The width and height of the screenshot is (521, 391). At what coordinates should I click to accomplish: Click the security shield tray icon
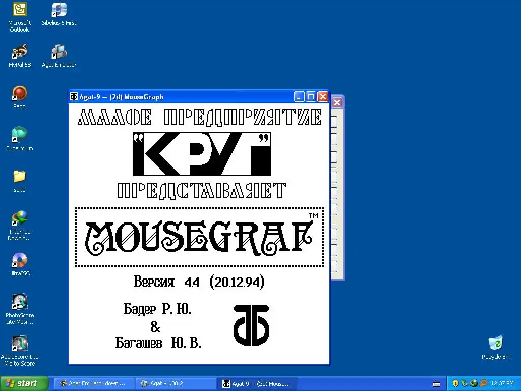(x=455, y=383)
